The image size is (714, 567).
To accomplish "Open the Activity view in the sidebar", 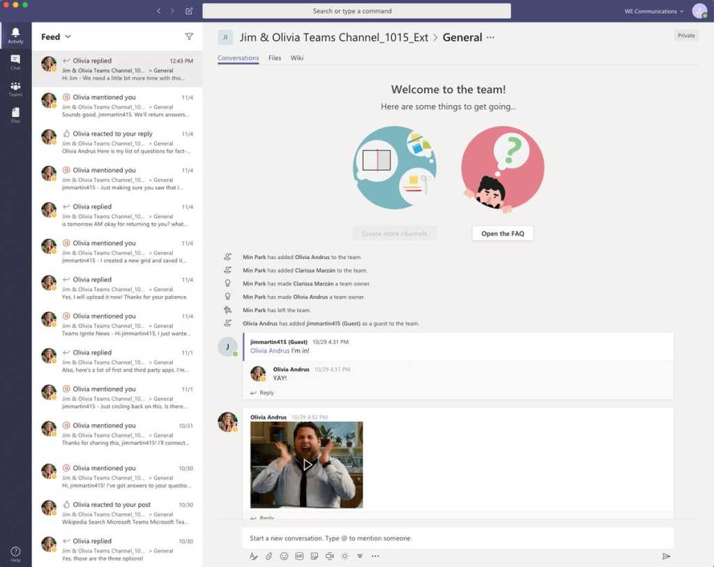I will [15, 36].
